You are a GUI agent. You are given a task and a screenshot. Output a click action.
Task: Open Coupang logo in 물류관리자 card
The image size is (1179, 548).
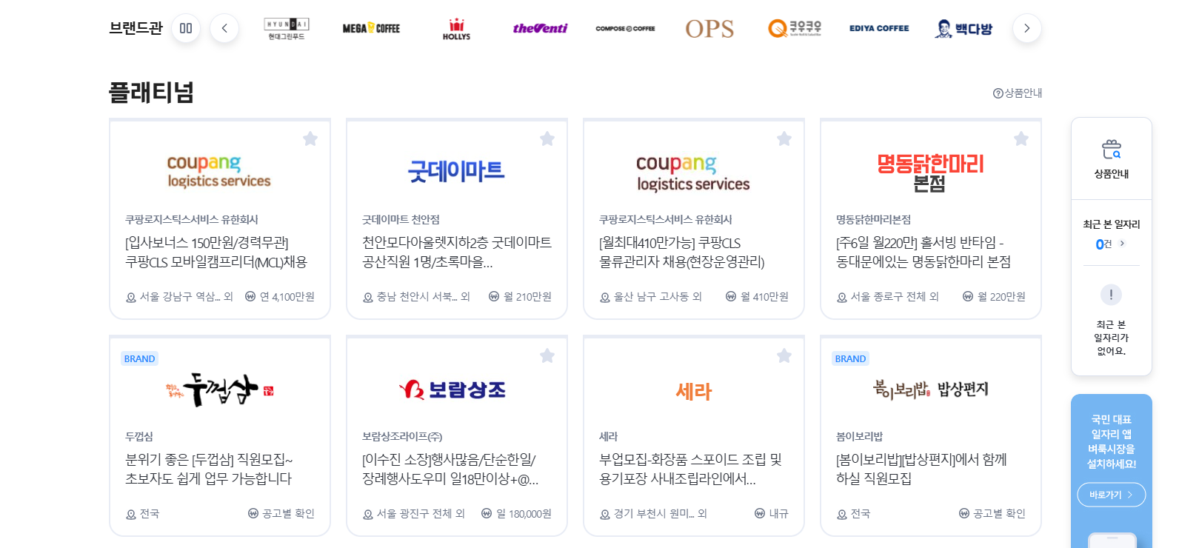(693, 173)
